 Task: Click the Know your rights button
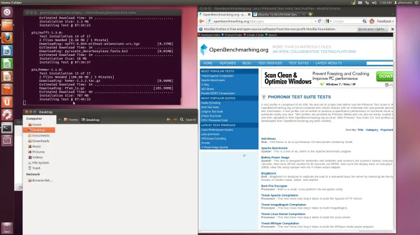click(373, 29)
